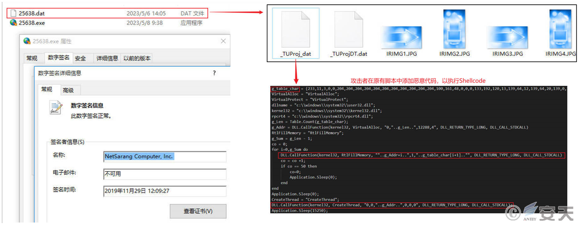Screen dimensions: 579x225
Task: Click the 查看证书(V) button
Action: 198,211
